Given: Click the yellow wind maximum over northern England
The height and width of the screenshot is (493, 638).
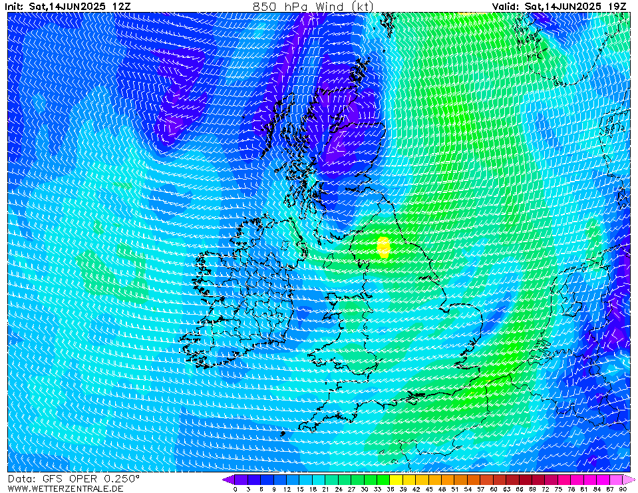Looking at the screenshot, I should point(383,247).
